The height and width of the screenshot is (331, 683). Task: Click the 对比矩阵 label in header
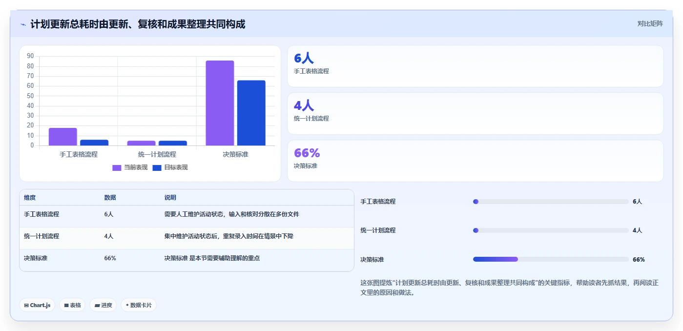tap(650, 23)
